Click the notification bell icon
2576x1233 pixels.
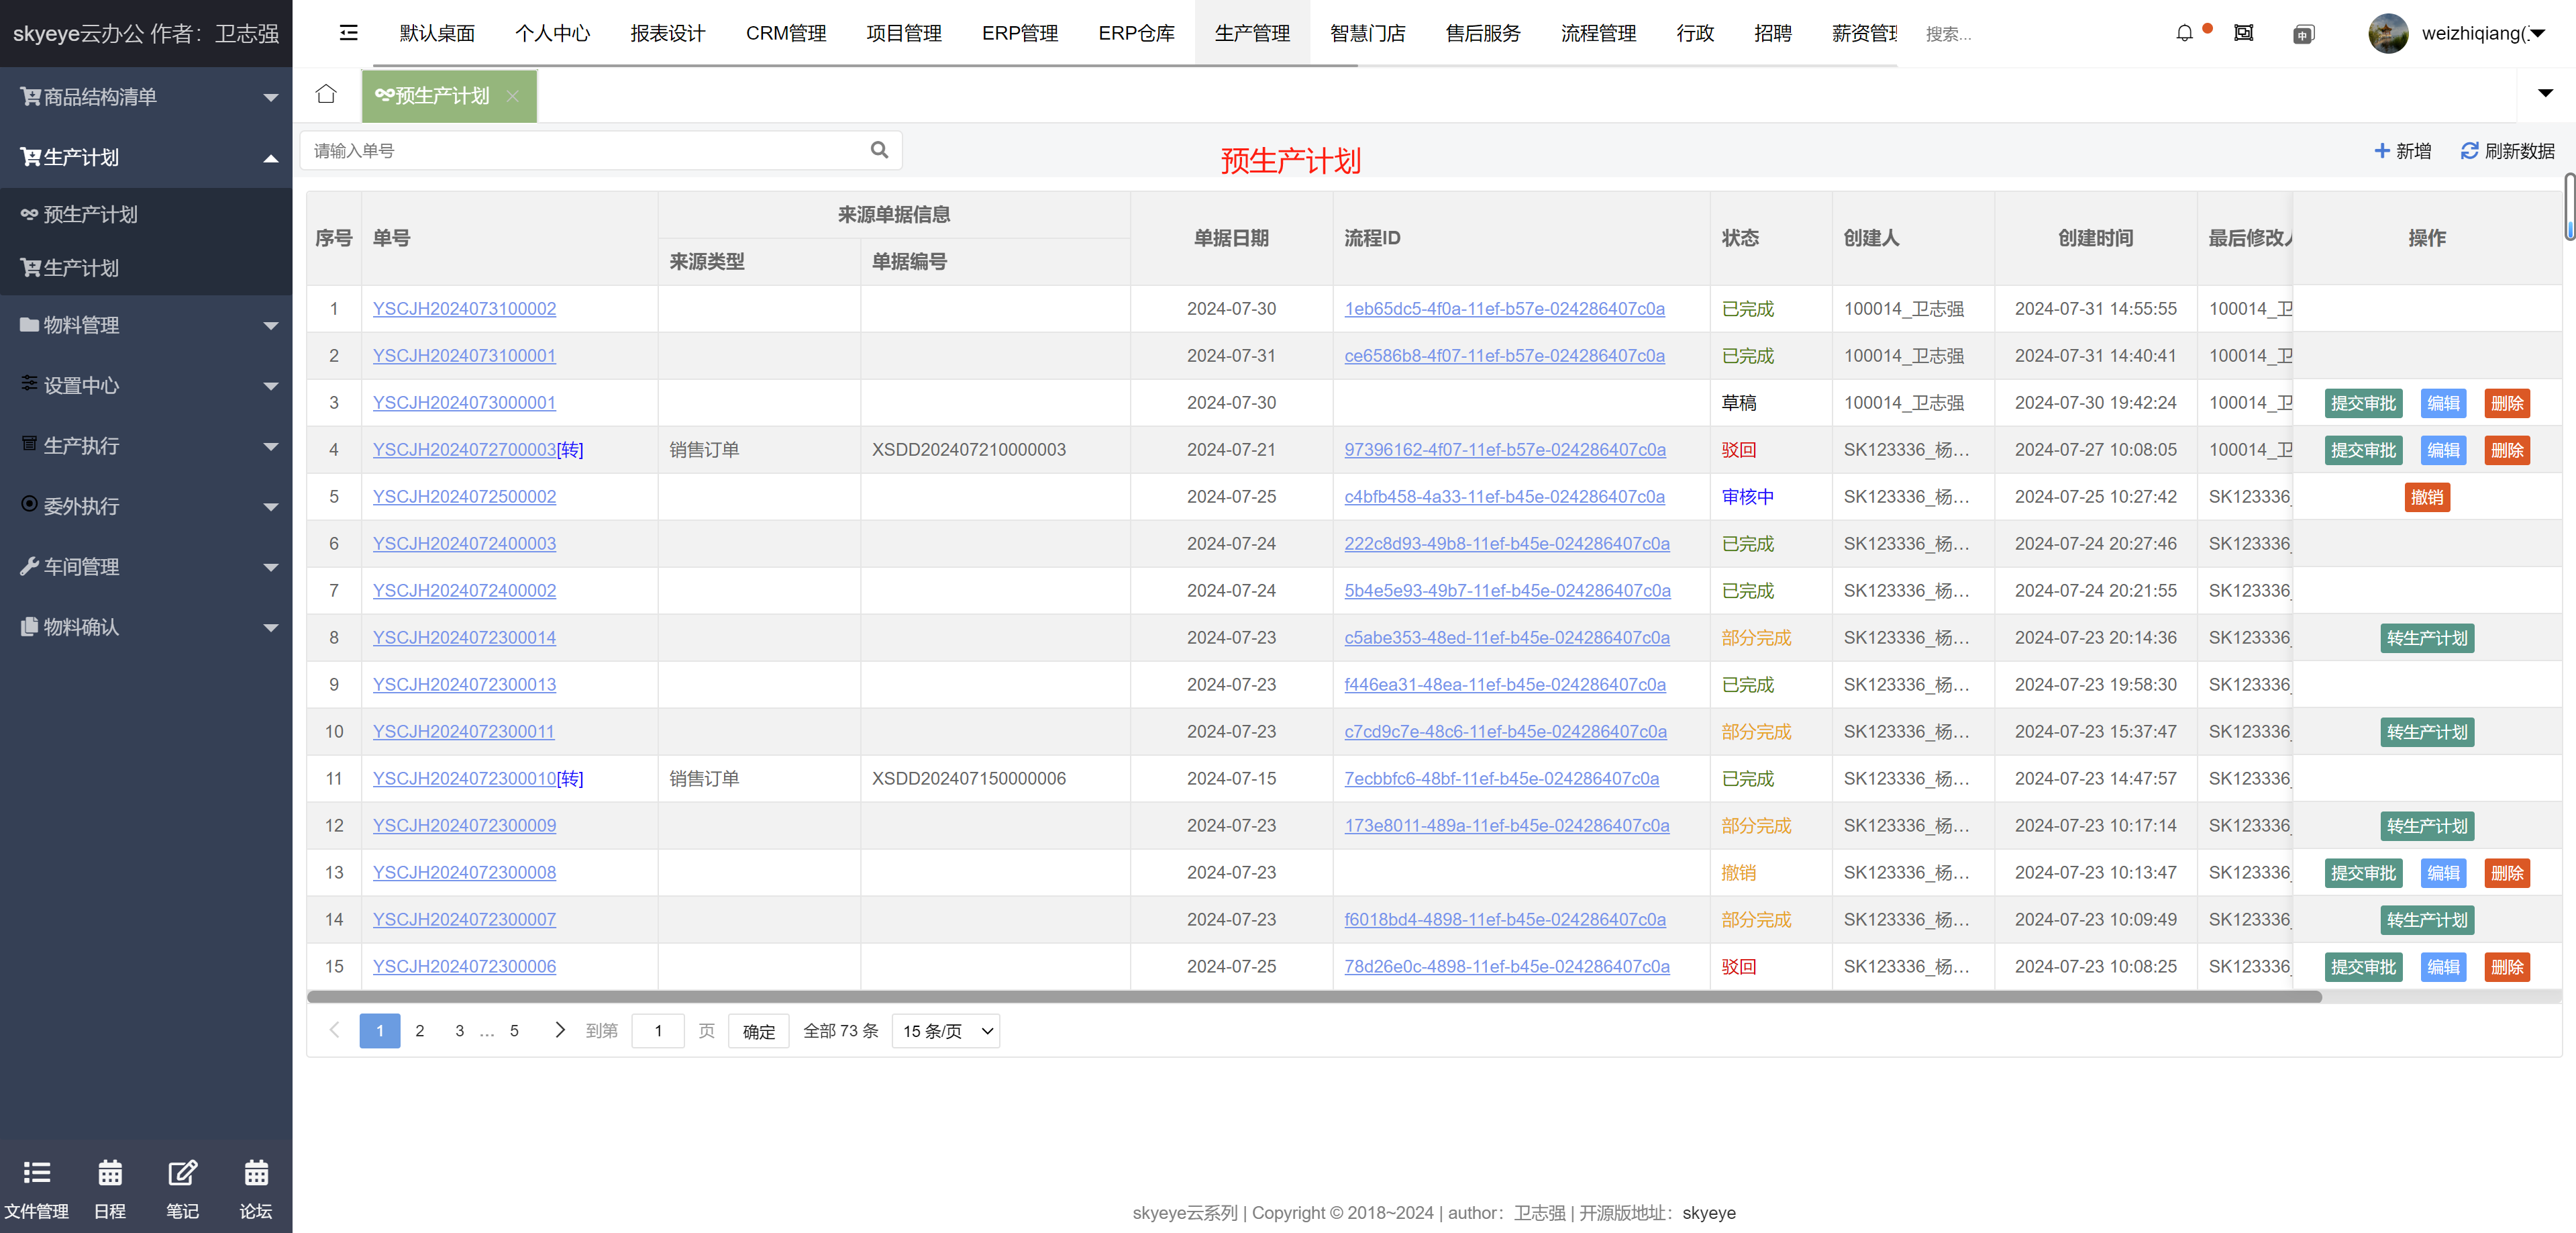(x=2184, y=33)
